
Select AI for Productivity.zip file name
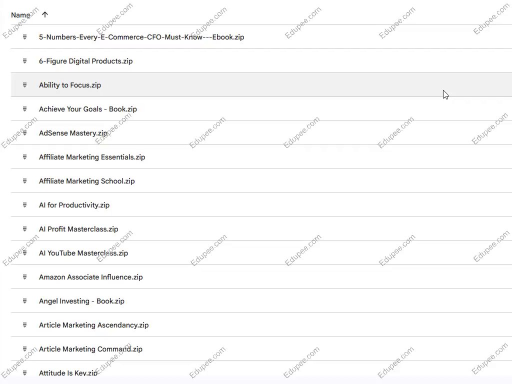coord(74,205)
